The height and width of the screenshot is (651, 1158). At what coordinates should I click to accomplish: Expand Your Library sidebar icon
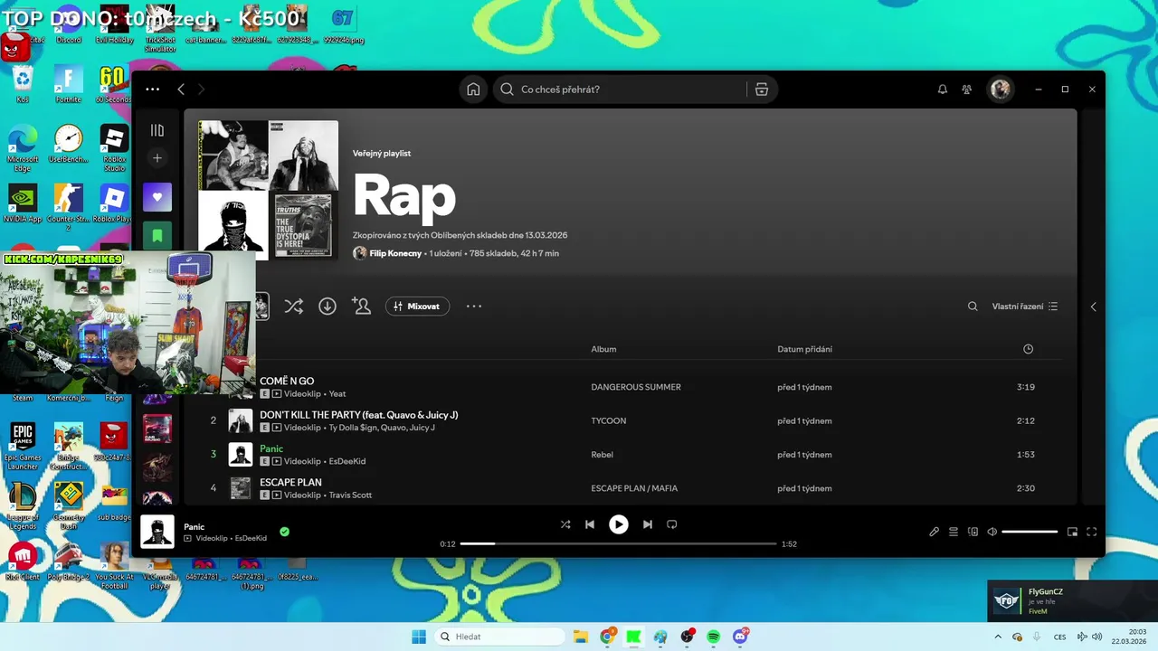point(157,131)
